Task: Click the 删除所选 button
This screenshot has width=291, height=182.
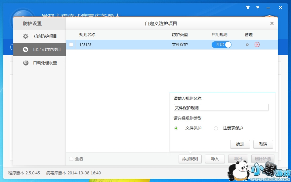Action: pos(263,159)
